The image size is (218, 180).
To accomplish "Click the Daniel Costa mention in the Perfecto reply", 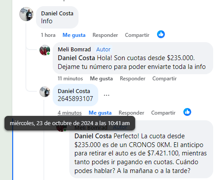I will 93,136.
